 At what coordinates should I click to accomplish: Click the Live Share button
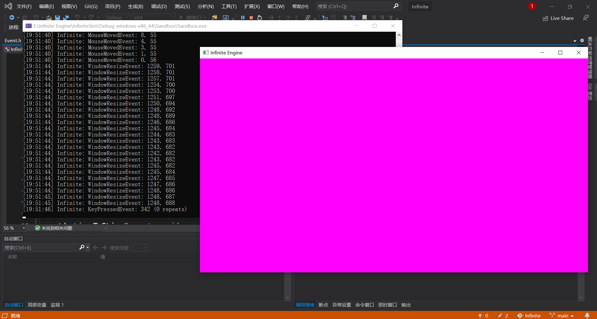[558, 18]
